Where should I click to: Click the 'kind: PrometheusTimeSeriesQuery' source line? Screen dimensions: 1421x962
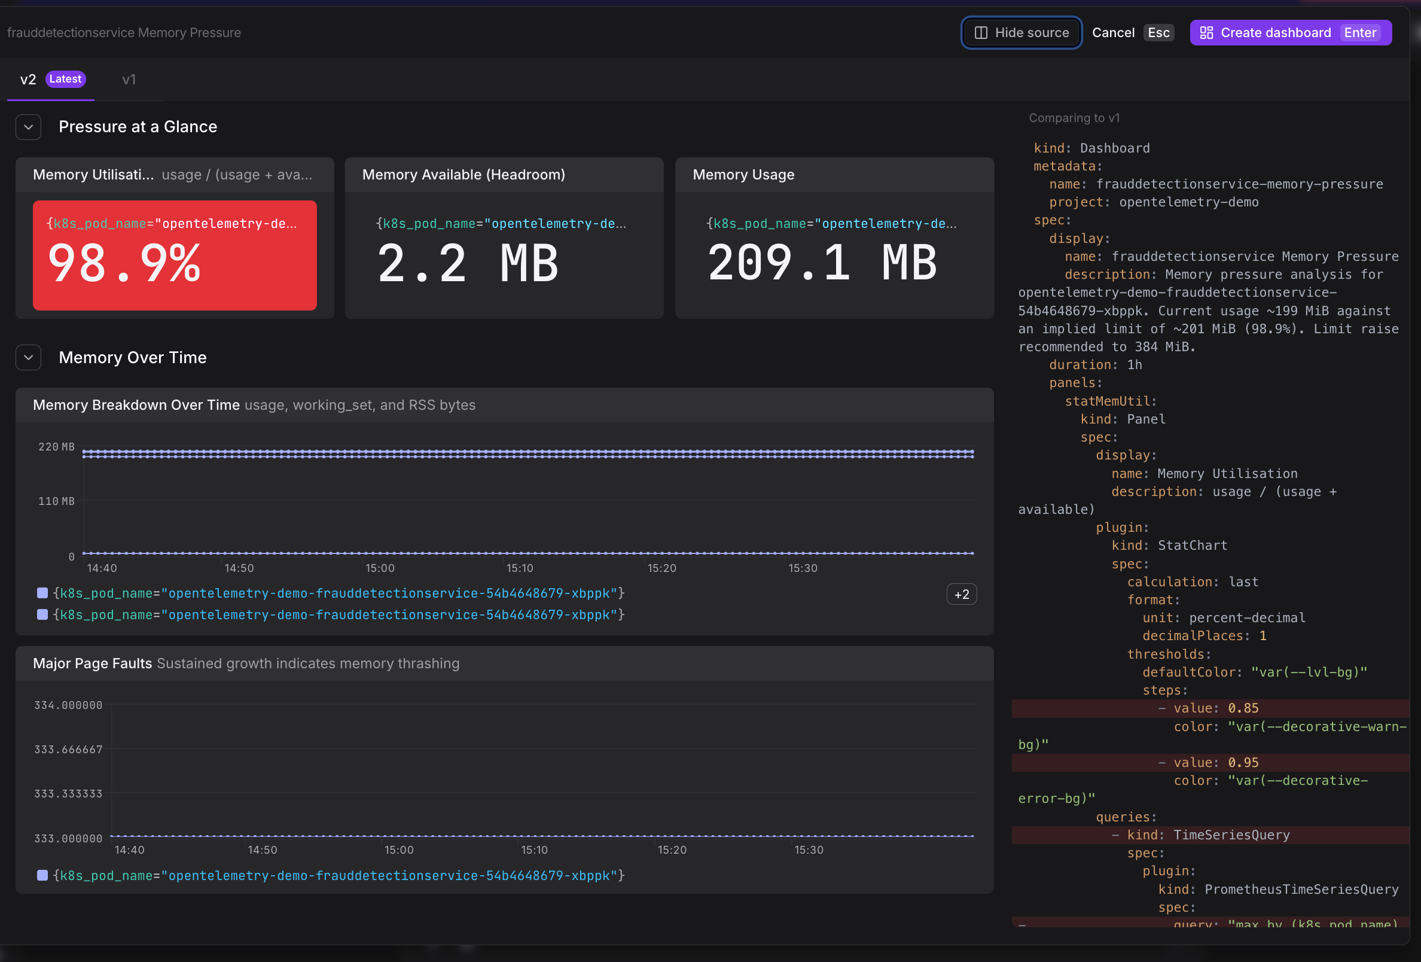point(1278,889)
